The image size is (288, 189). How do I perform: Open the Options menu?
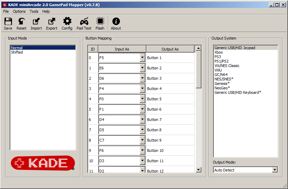(19, 11)
